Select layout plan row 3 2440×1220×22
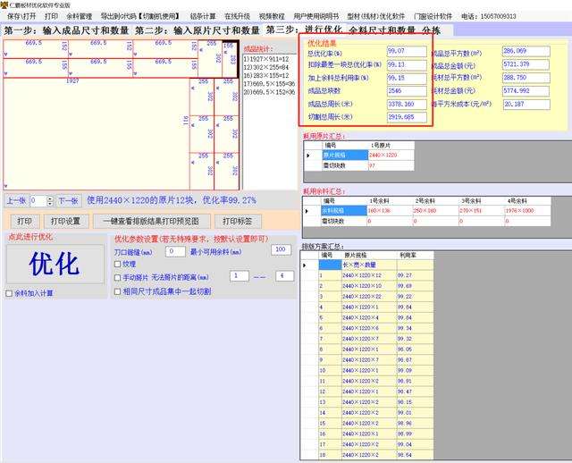 [x=369, y=297]
